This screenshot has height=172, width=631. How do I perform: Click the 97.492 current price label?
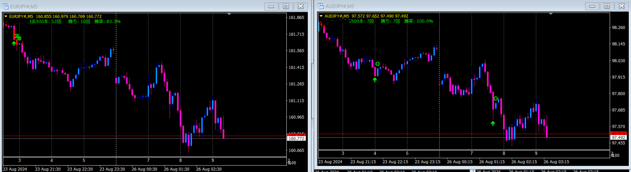click(x=619, y=138)
